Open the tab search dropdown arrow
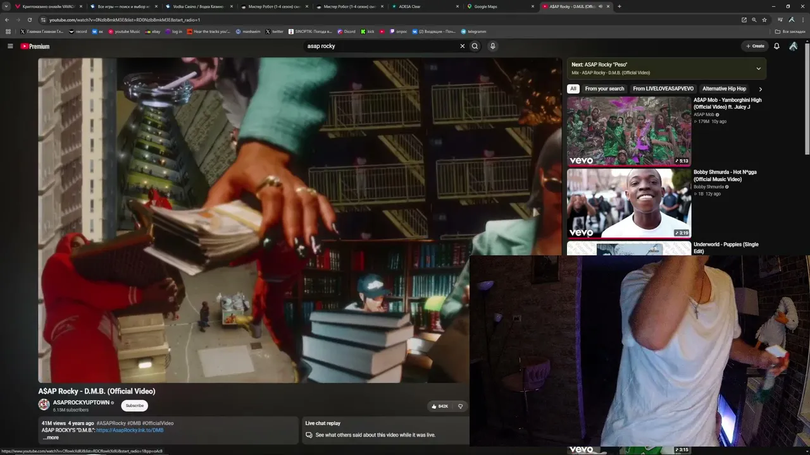 (x=6, y=6)
